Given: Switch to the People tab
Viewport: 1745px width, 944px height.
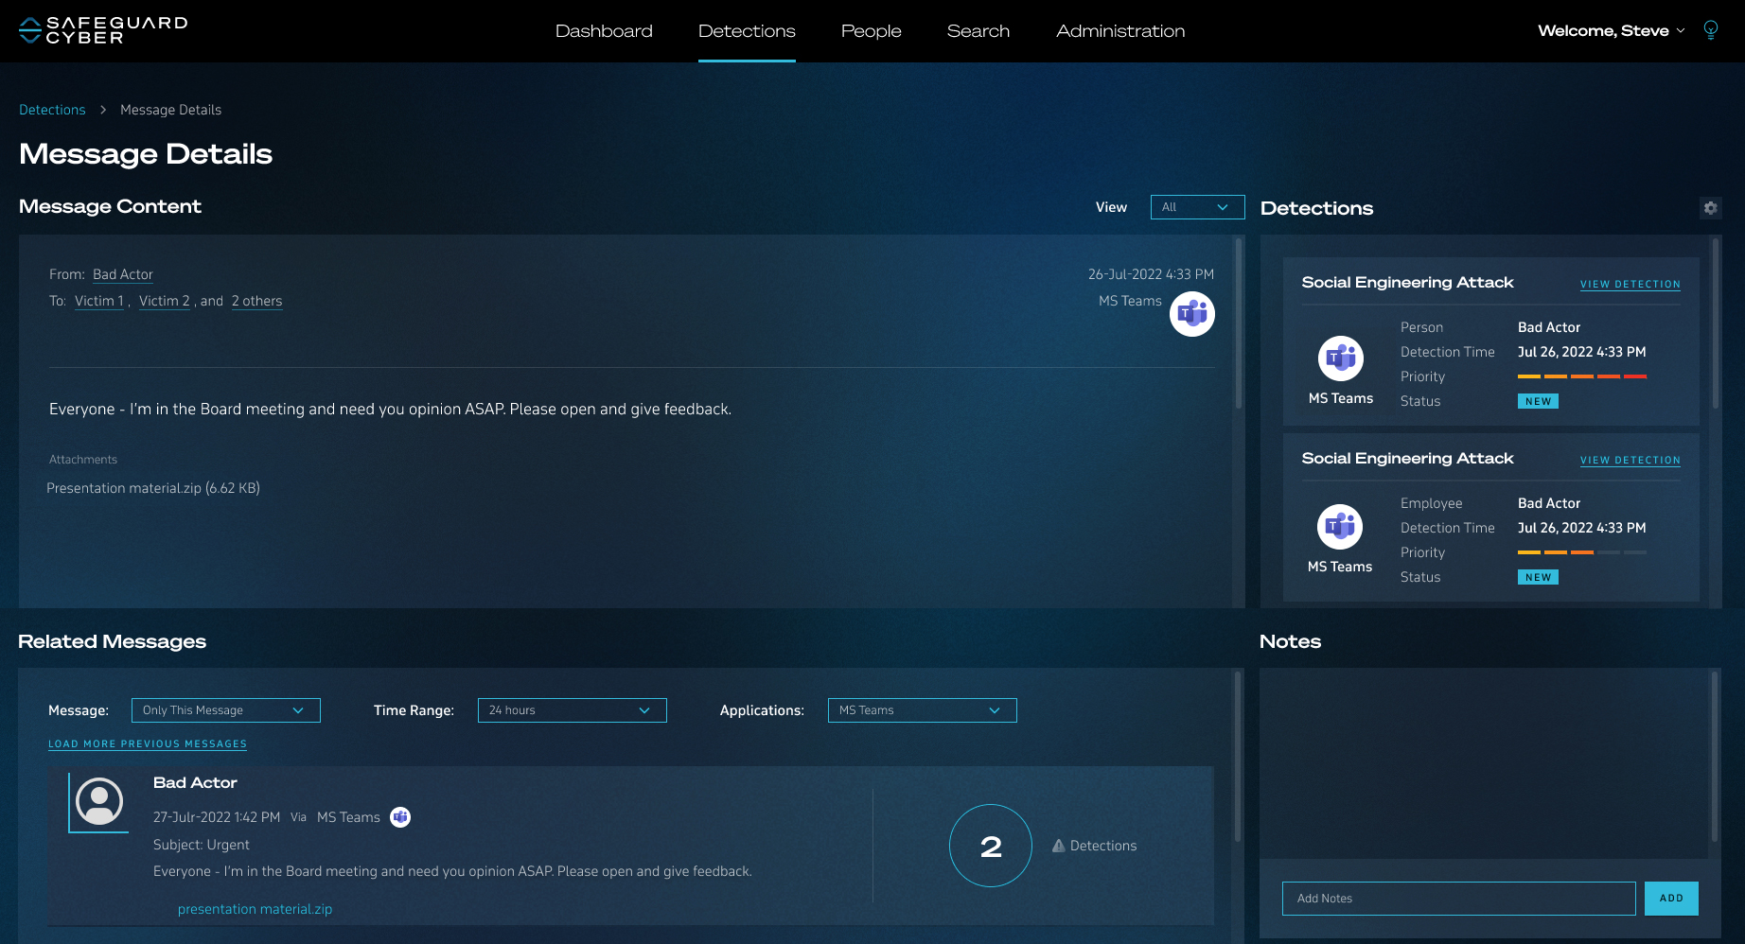Looking at the screenshot, I should (x=870, y=30).
